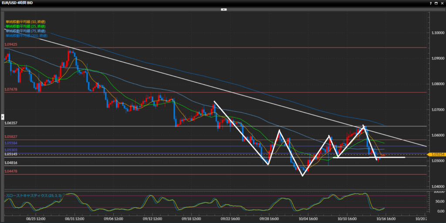Click the help question mark icon
Viewport: 446px width, 223px height.
(x=430, y=3)
